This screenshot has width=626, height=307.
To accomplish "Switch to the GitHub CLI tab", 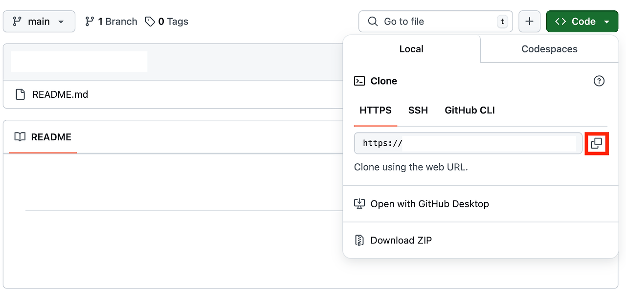I will (x=469, y=110).
